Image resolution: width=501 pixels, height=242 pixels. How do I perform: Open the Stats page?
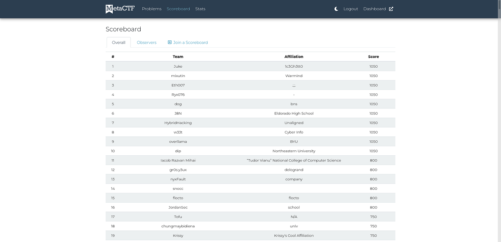[200, 9]
